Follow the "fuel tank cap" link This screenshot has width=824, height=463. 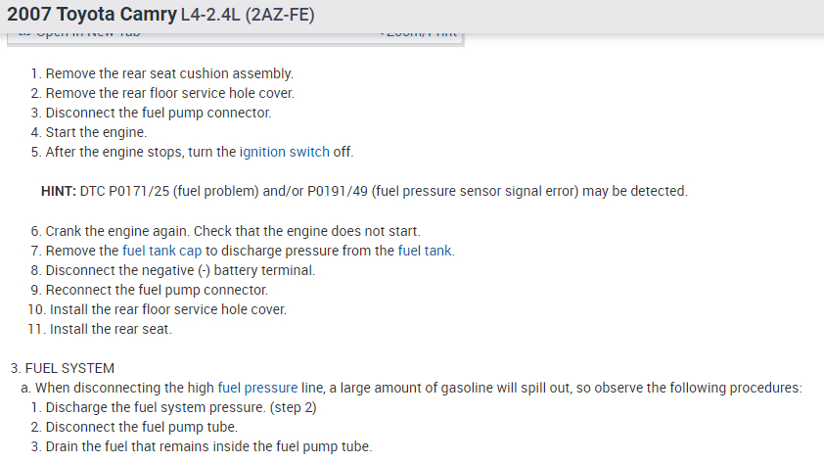pyautogui.click(x=162, y=251)
